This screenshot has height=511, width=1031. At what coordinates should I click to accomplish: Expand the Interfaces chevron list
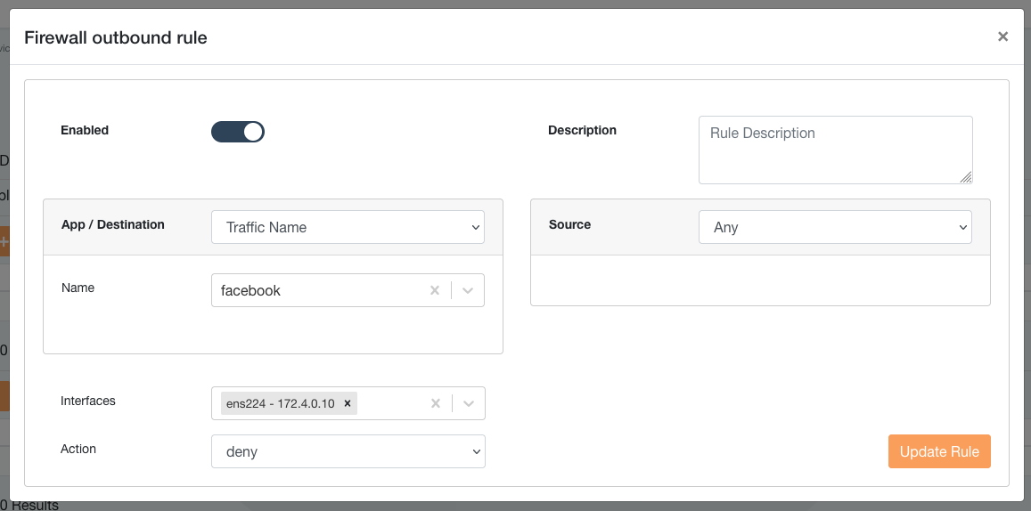point(469,403)
